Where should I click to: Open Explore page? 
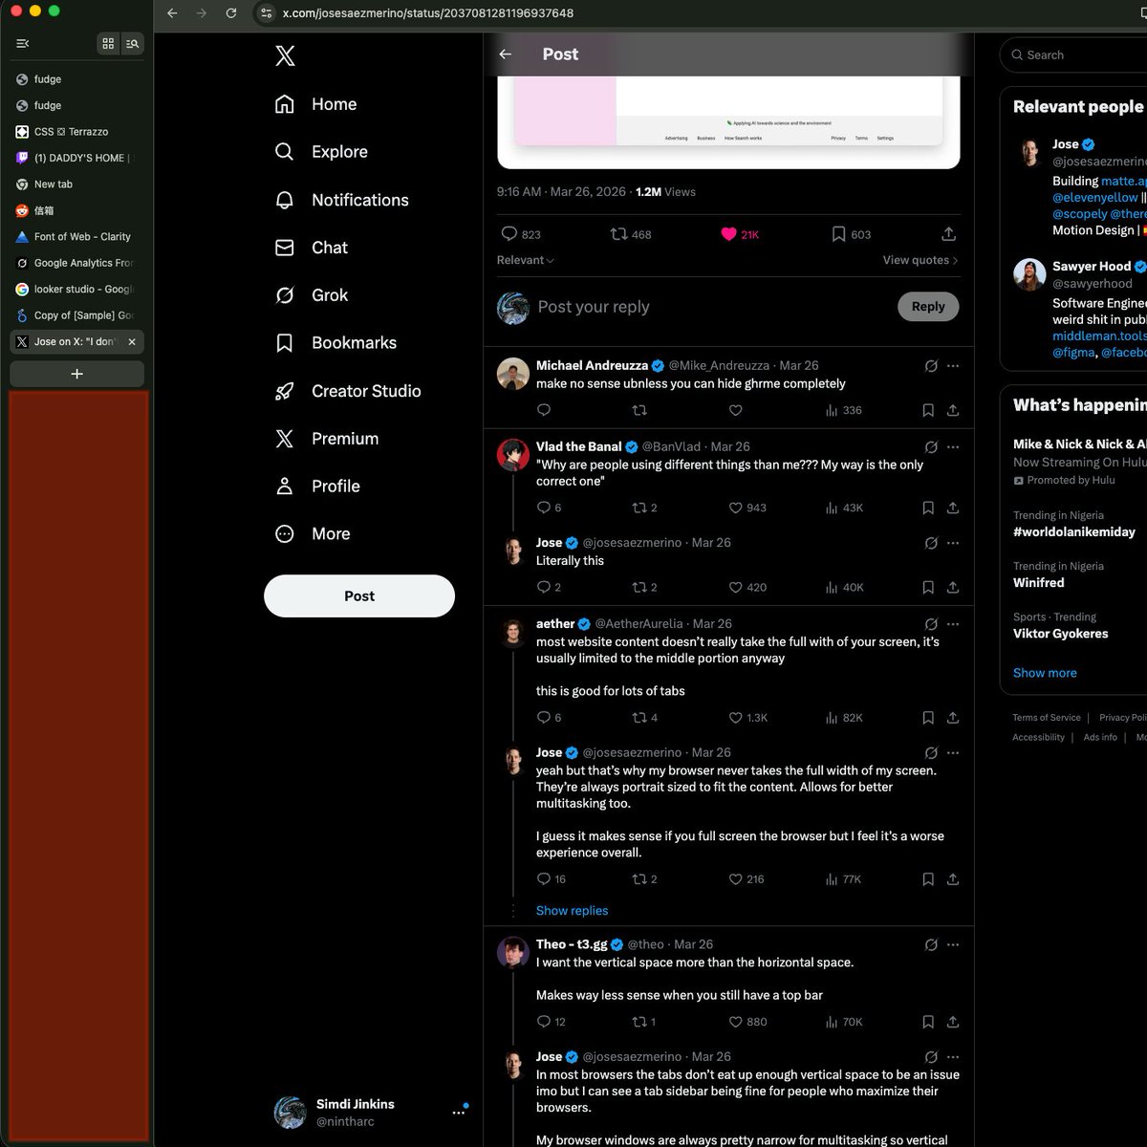[x=321, y=152]
